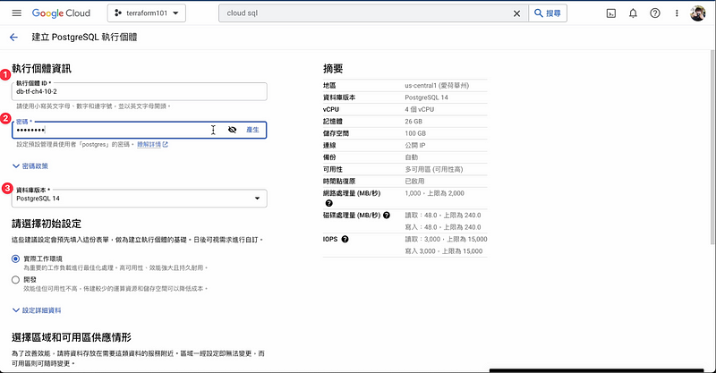Click summary value 公開 IP
This screenshot has height=373, width=716.
(415, 145)
